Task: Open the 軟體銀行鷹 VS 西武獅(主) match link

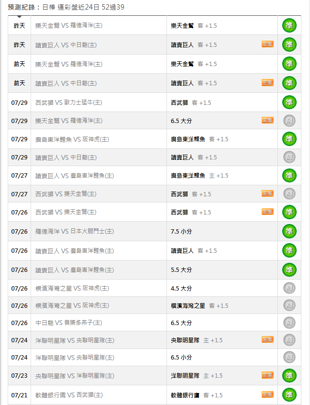Action: [69, 395]
